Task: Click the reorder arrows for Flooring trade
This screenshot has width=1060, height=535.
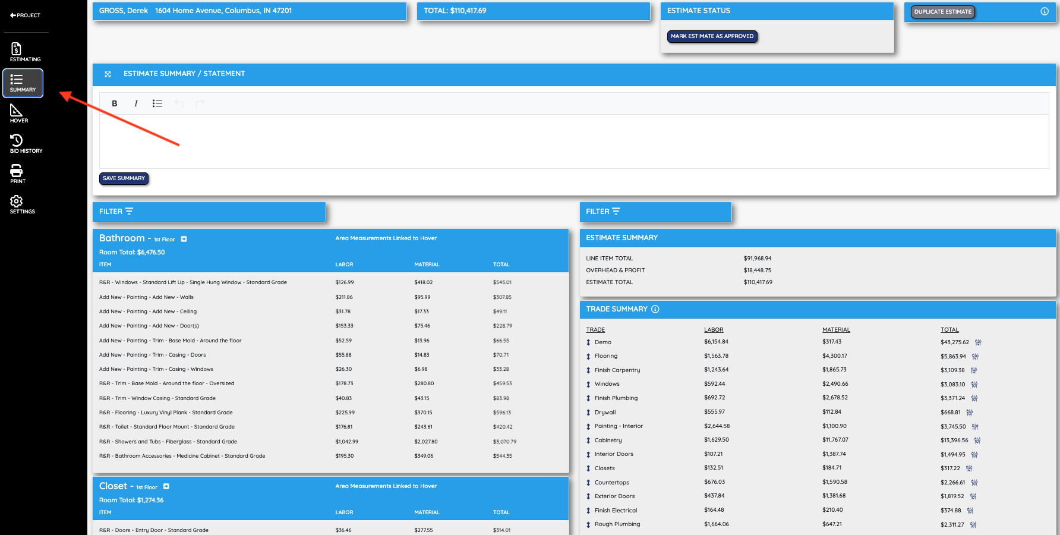Action: [x=588, y=357]
